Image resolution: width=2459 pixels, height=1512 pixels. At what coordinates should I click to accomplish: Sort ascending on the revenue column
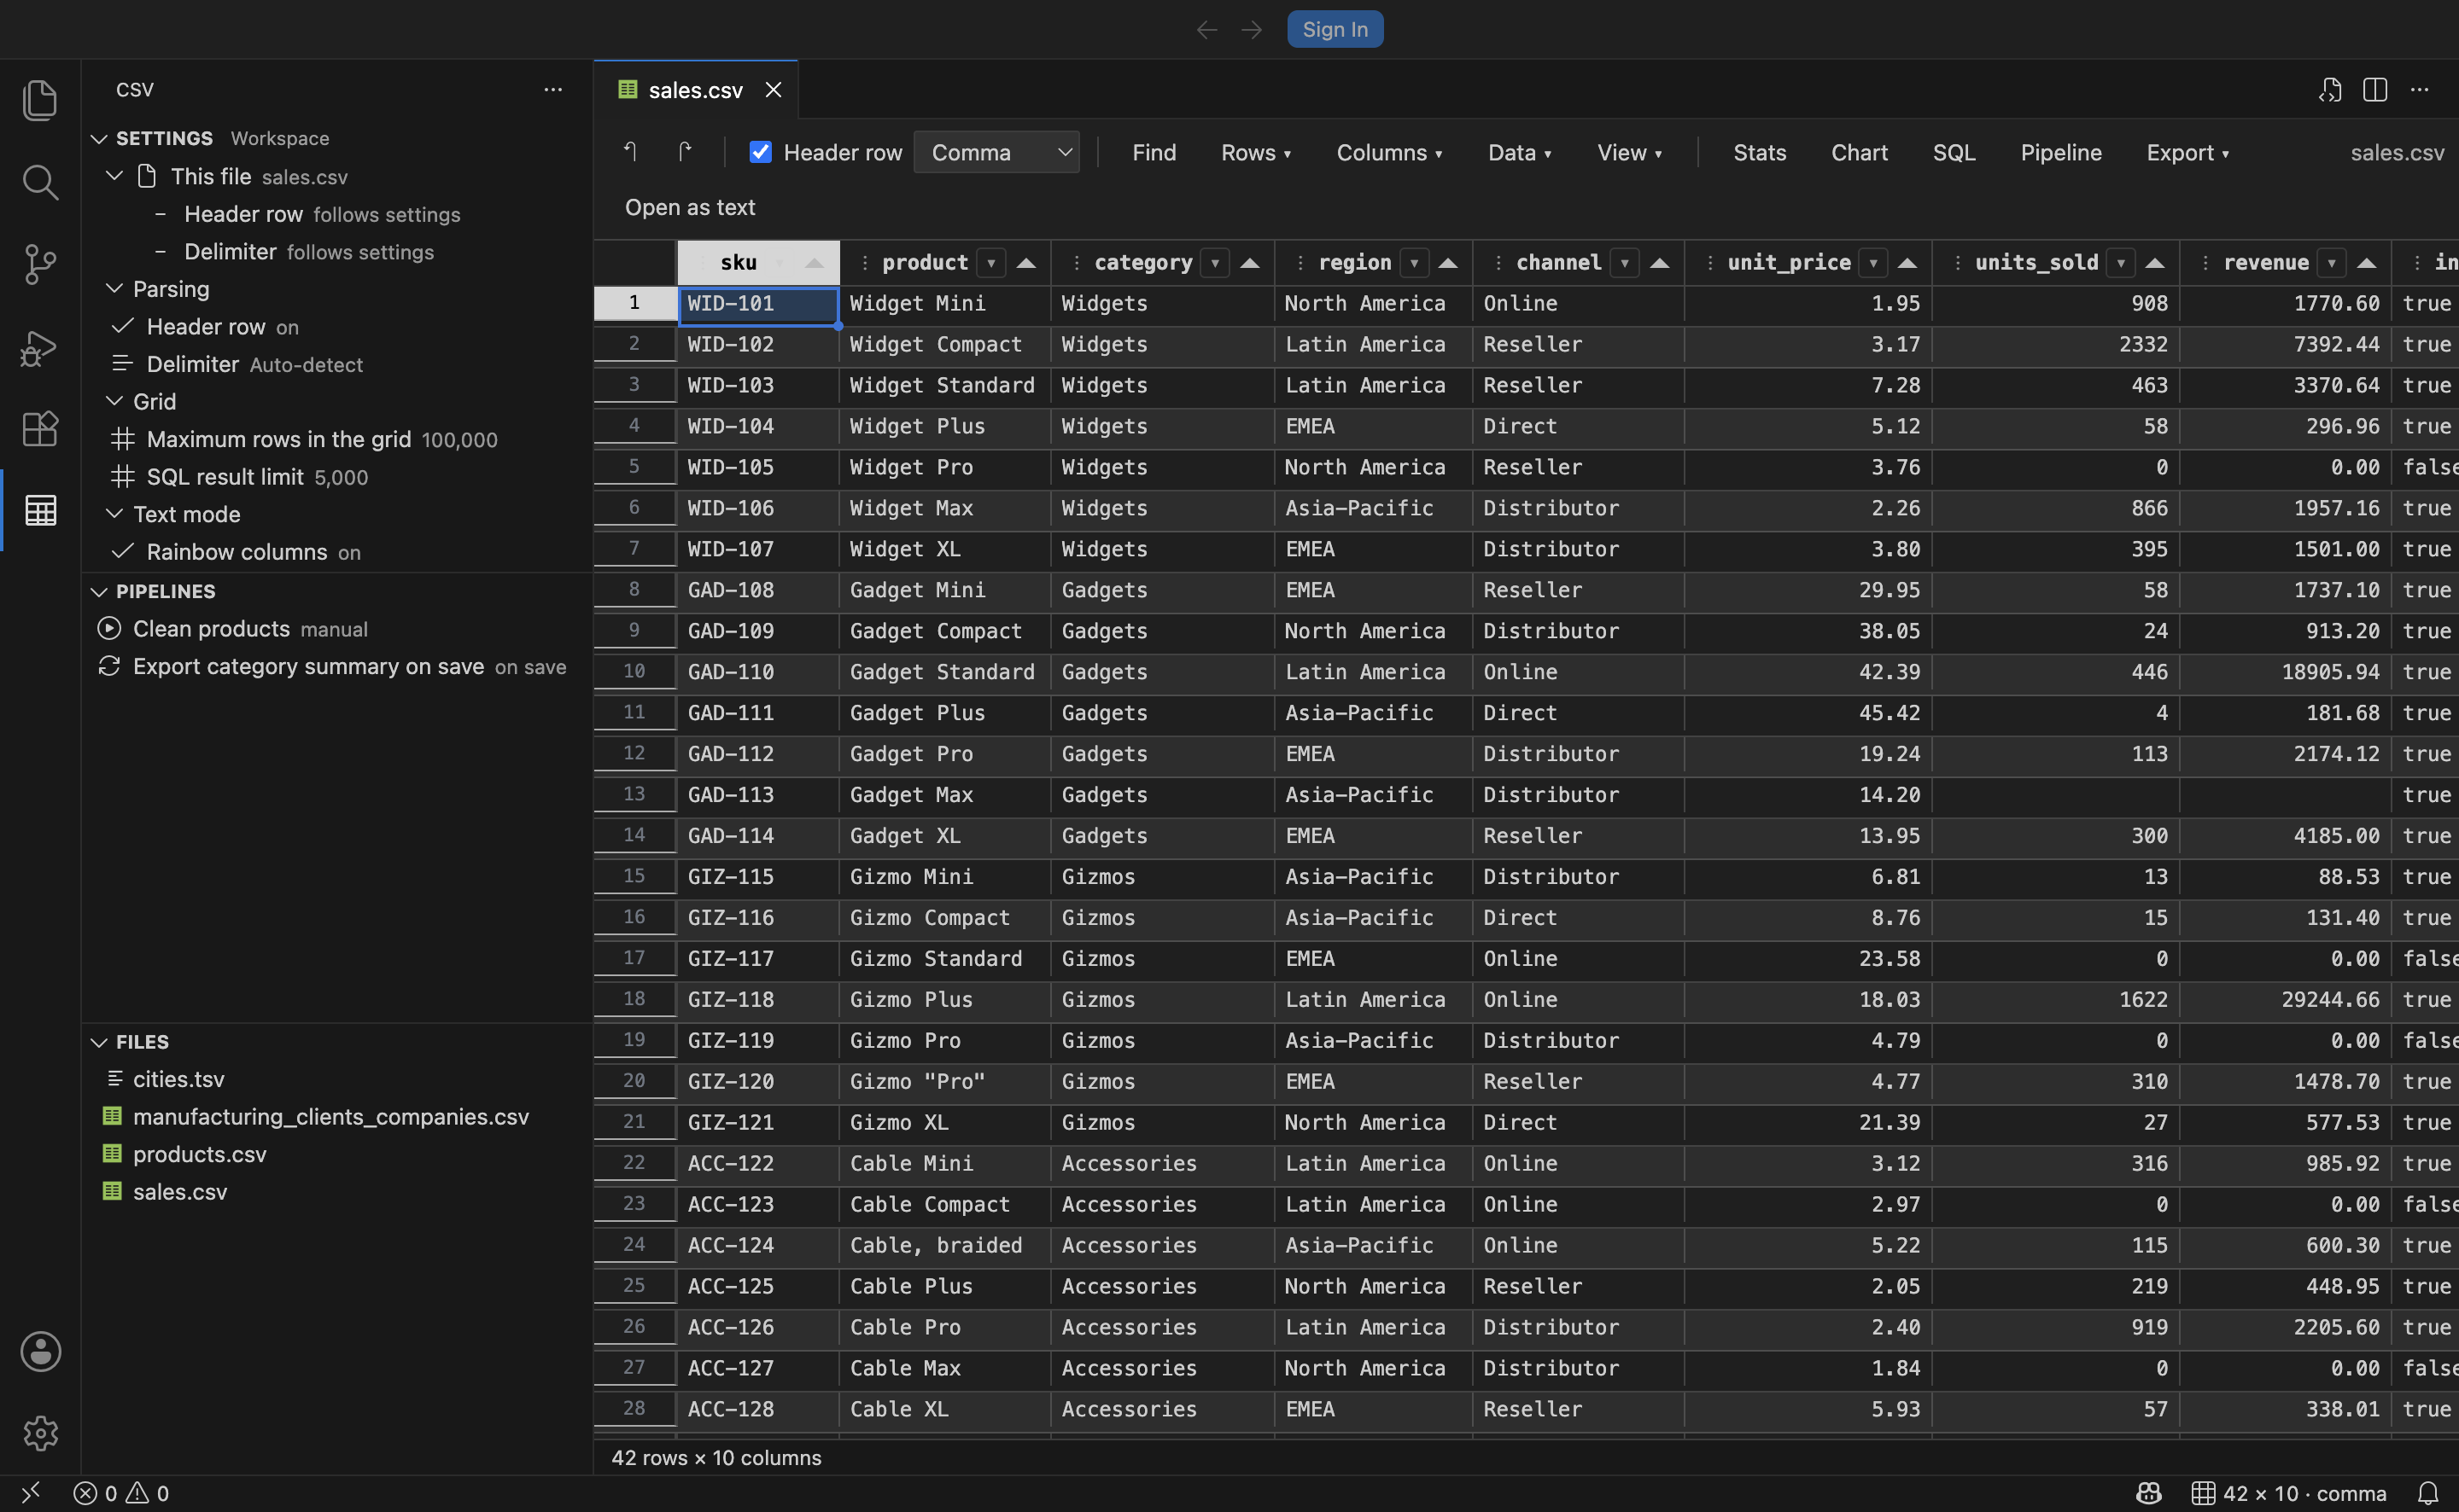[2367, 263]
